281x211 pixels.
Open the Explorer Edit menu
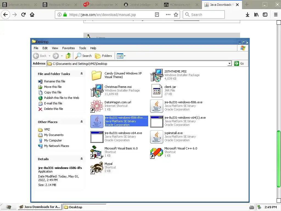(x=45, y=48)
